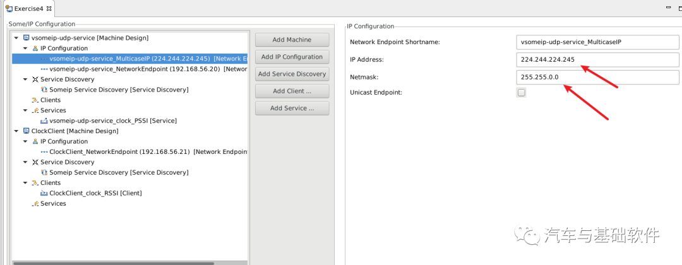
Task: Collapse Services under vsomeip-udp-service
Action: [x=25, y=110]
